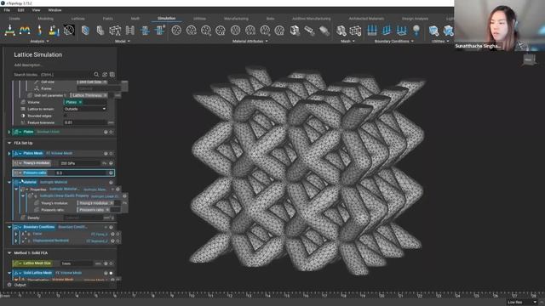545x306 pixels.
Task: Click Add description under Lattice Simulation
Action: pyautogui.click(x=28, y=65)
